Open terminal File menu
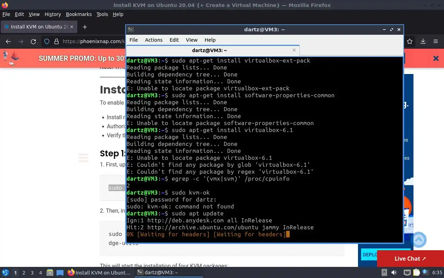 pyautogui.click(x=134, y=40)
